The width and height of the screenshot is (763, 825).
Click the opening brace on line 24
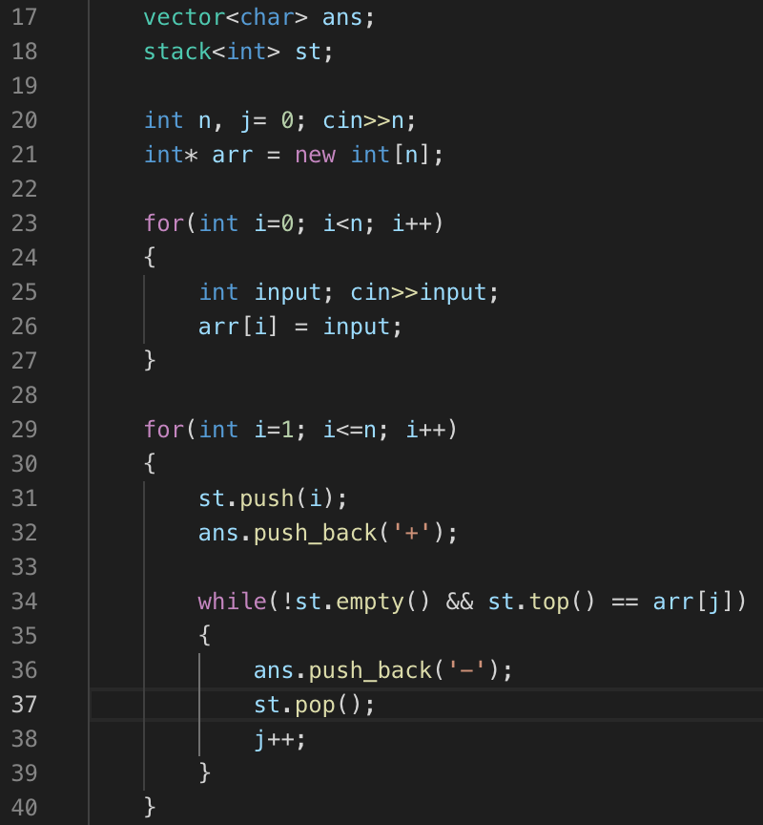click(150, 258)
